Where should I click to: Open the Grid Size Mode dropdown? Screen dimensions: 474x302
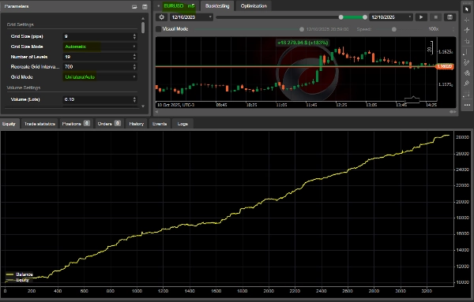100,47
